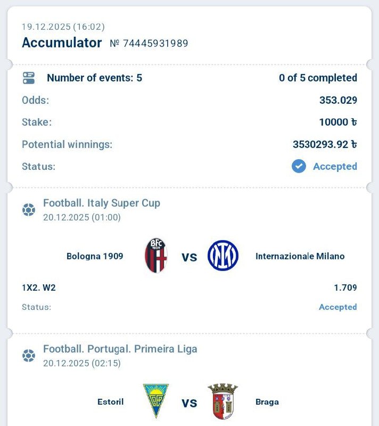Click the Estoril team name
379x426 pixels.
point(111,402)
